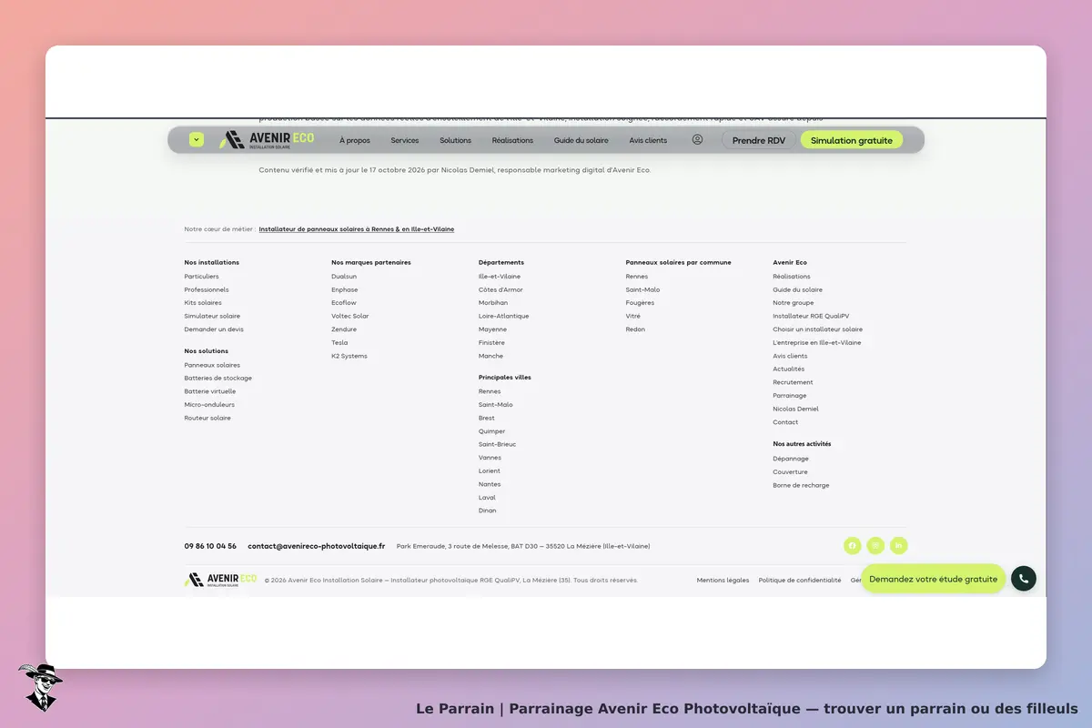Open Dépannage under Nos autres activités
The height and width of the screenshot is (728, 1092).
click(791, 459)
